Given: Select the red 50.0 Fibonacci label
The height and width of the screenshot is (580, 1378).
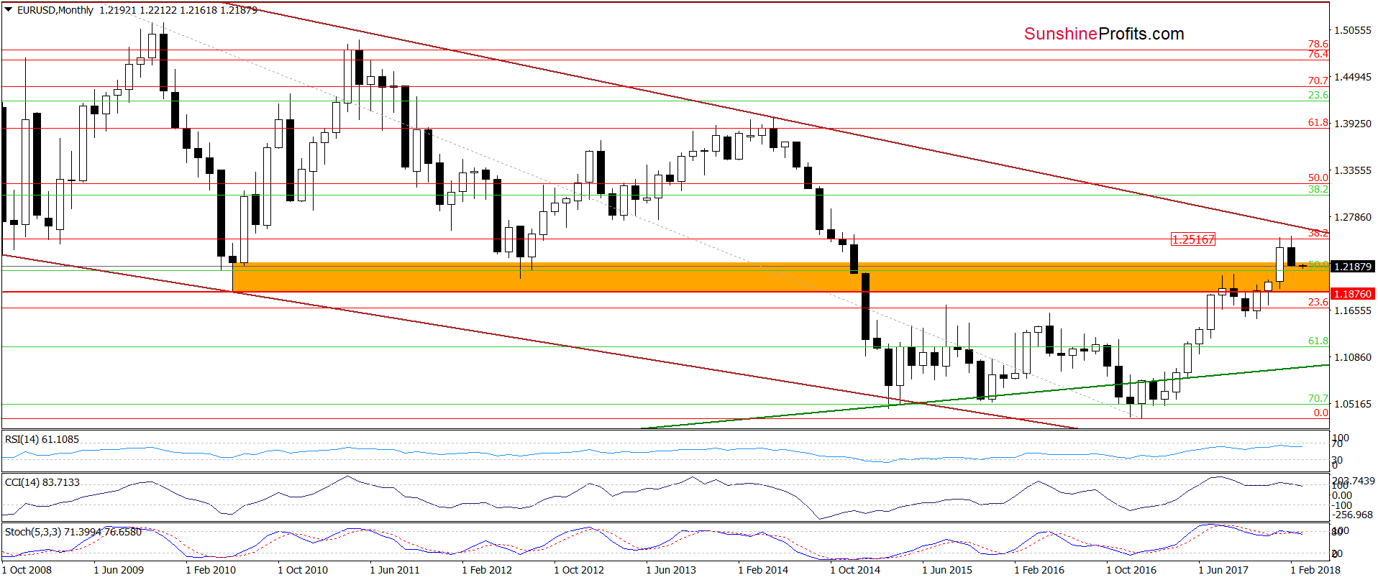Looking at the screenshot, I should 1318,178.
